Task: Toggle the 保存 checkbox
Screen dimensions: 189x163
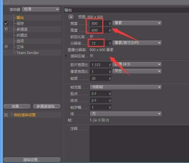Action: [x=6, y=23]
